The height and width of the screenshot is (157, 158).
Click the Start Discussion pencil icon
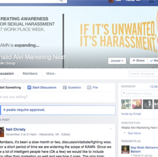point(29,88)
